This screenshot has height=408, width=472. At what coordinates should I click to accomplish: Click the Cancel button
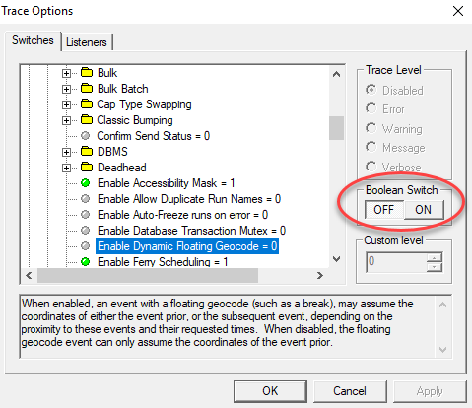(350, 391)
